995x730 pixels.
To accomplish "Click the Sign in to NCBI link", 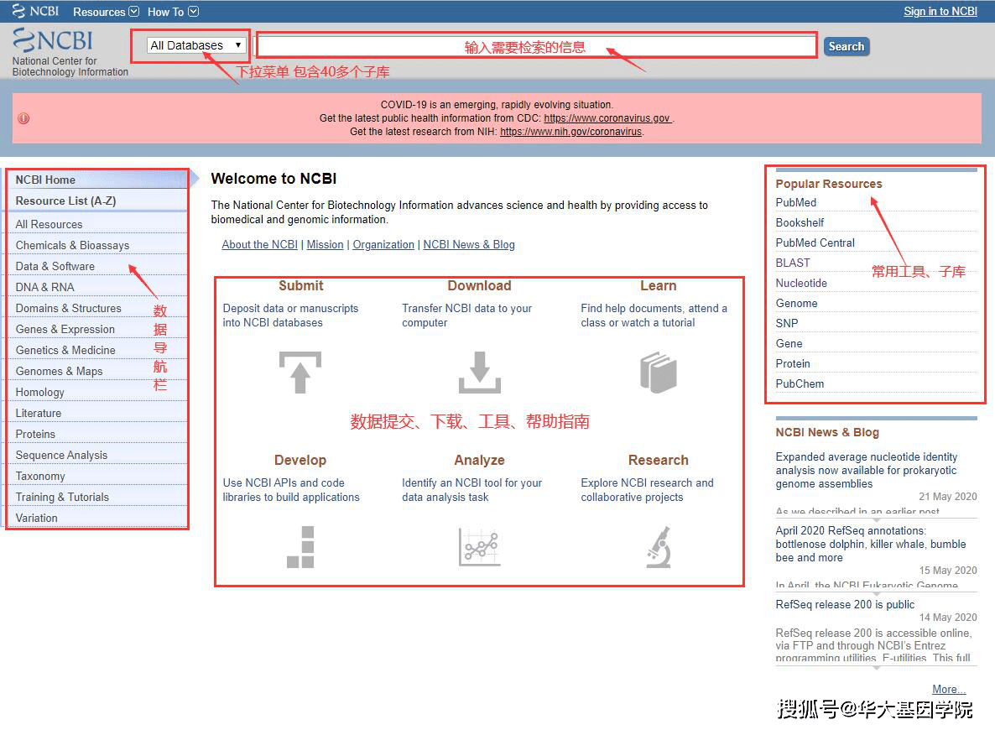I will 940,11.
